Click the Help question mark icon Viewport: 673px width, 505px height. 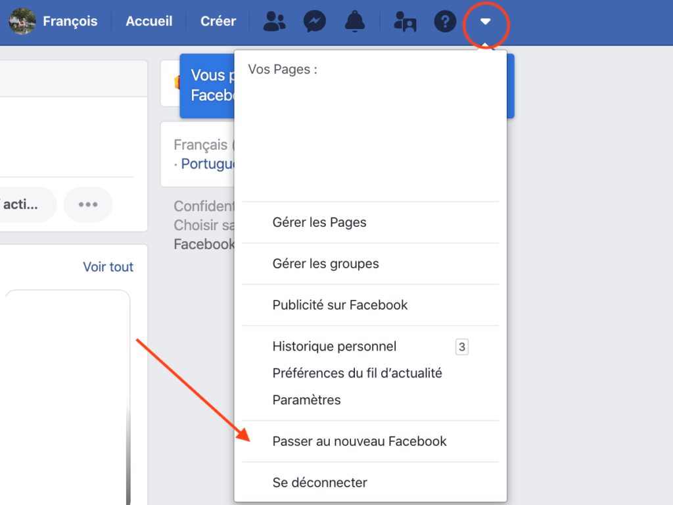click(x=445, y=21)
